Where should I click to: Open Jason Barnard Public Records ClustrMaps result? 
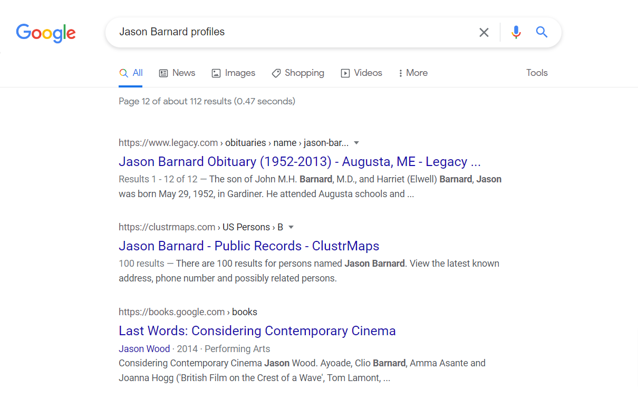[249, 246]
